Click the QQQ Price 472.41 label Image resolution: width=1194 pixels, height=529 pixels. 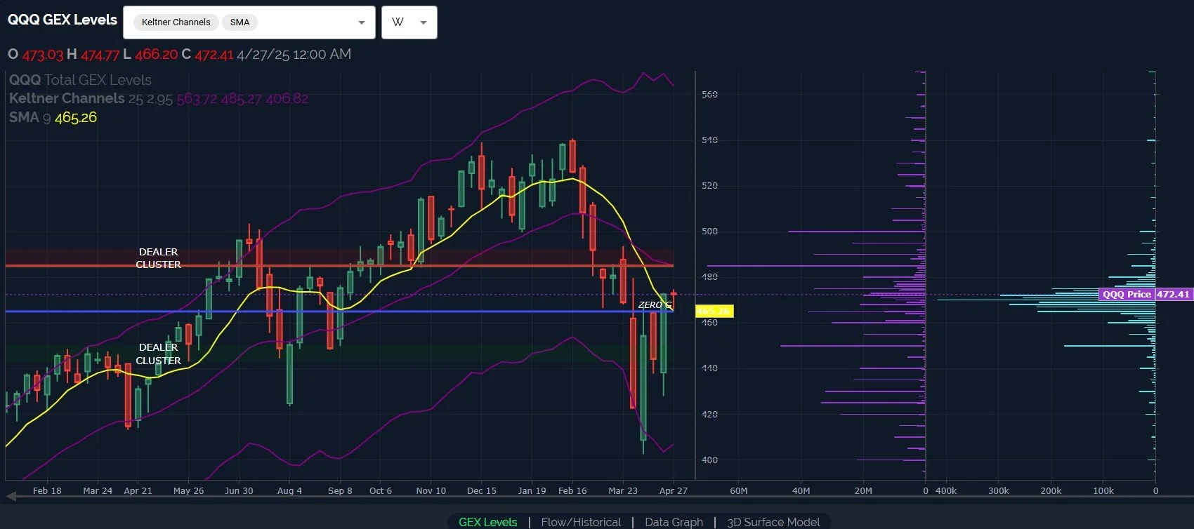point(1146,294)
